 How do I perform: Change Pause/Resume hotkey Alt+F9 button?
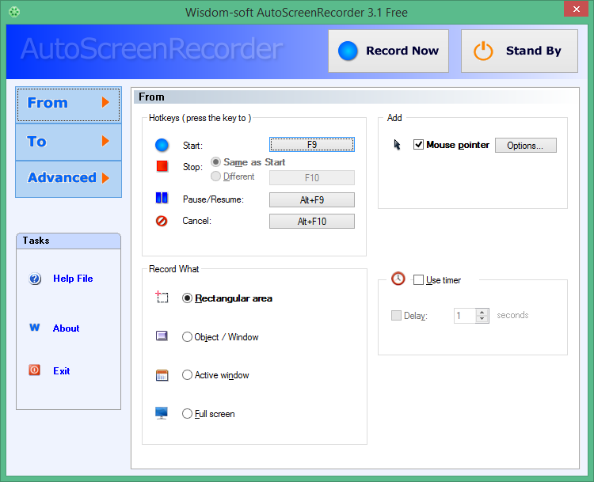312,200
